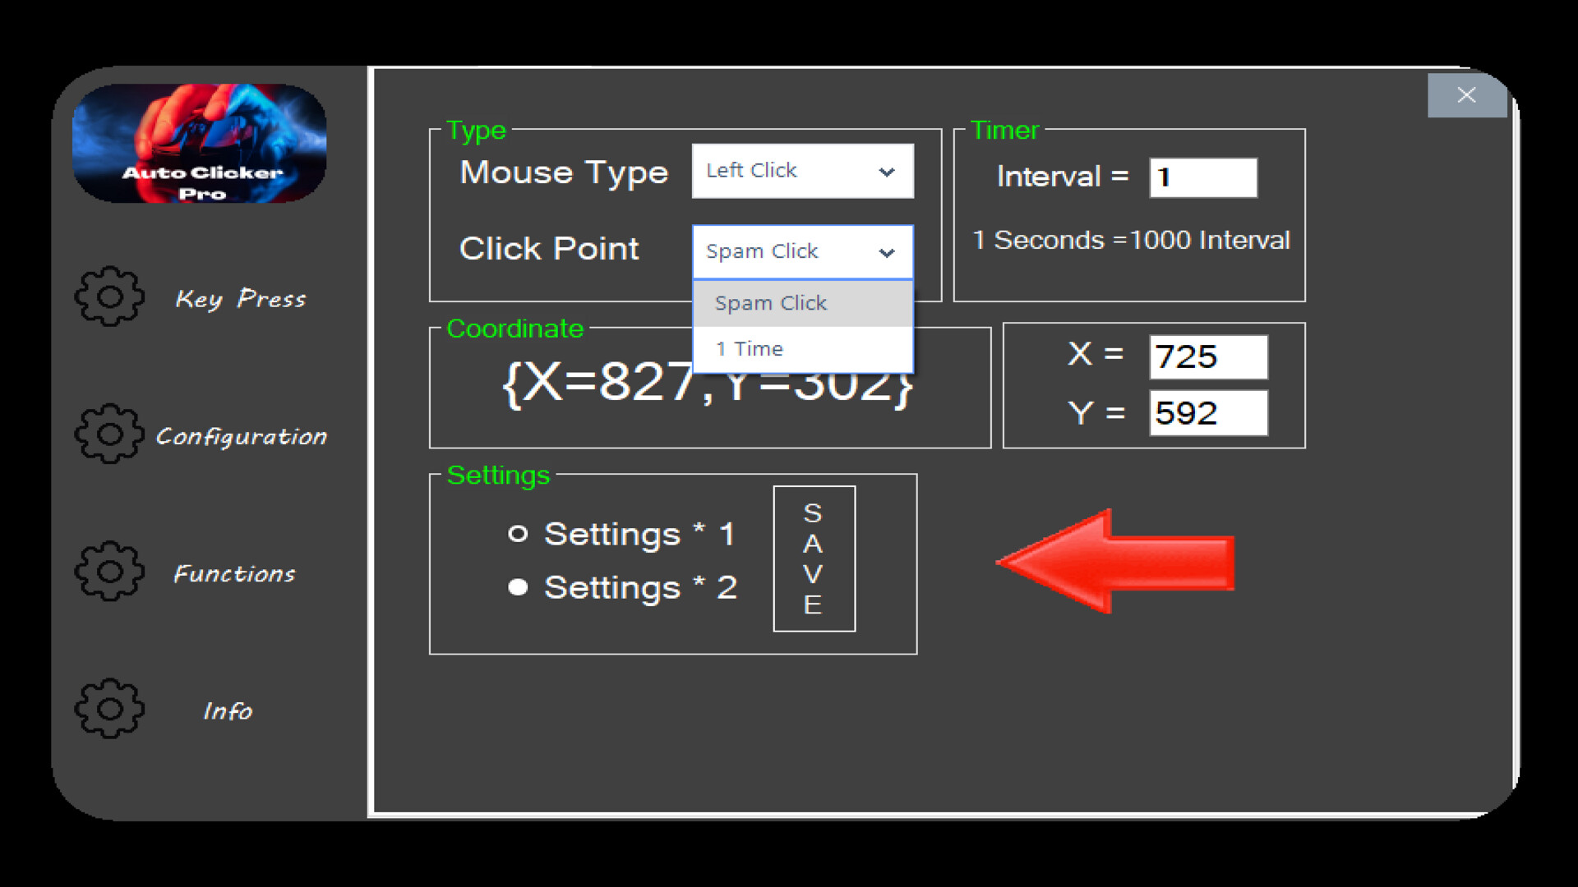Image resolution: width=1578 pixels, height=887 pixels.
Task: Select the Settings * 2 radio button
Action: 518,586
